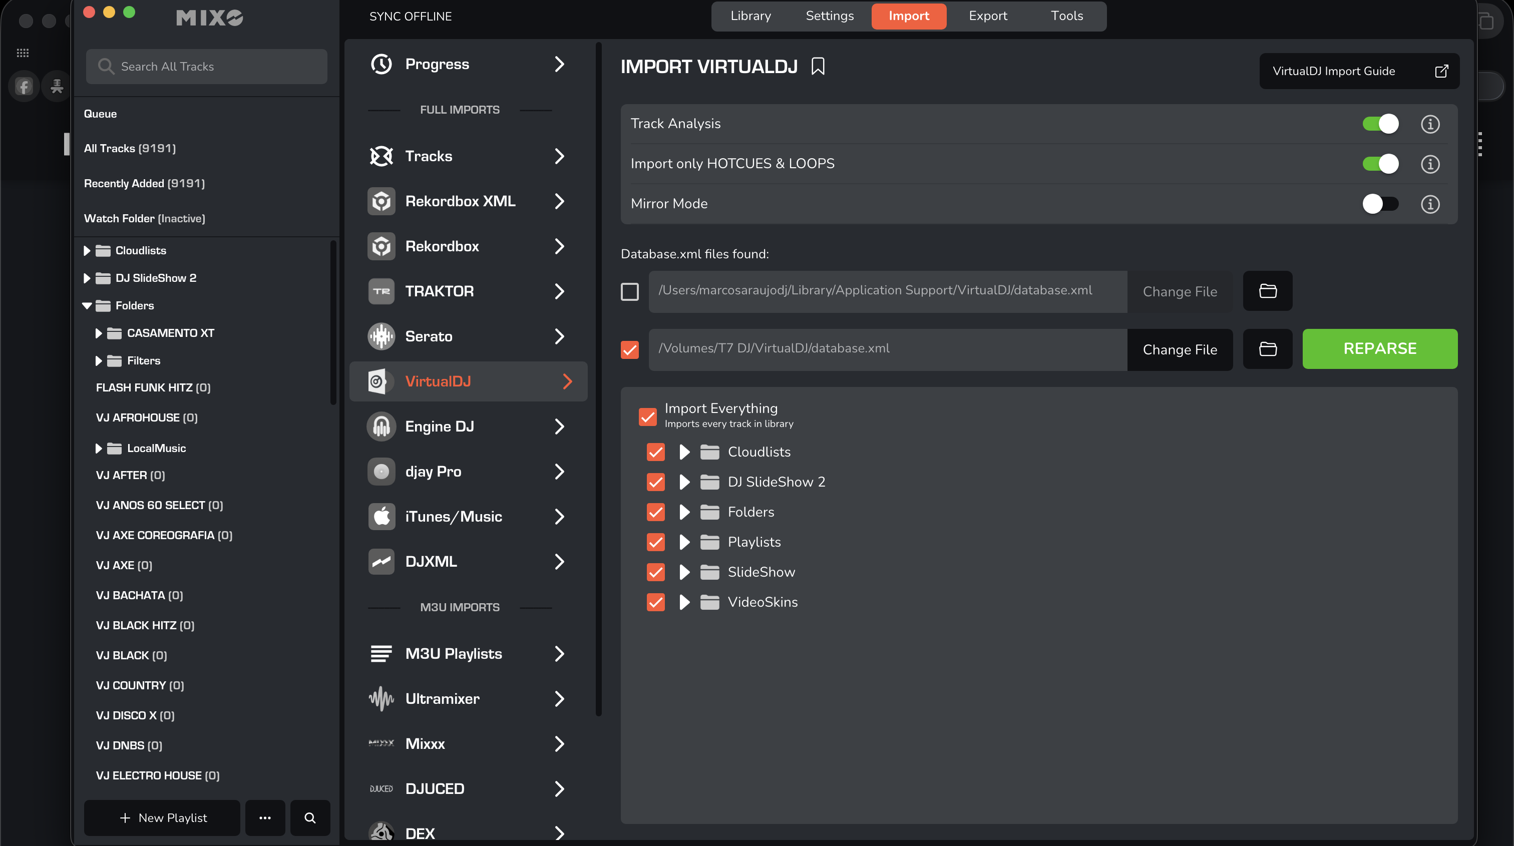Screen dimensions: 1514x846
Task: Toggle the Track Analysis switch
Action: point(1380,124)
